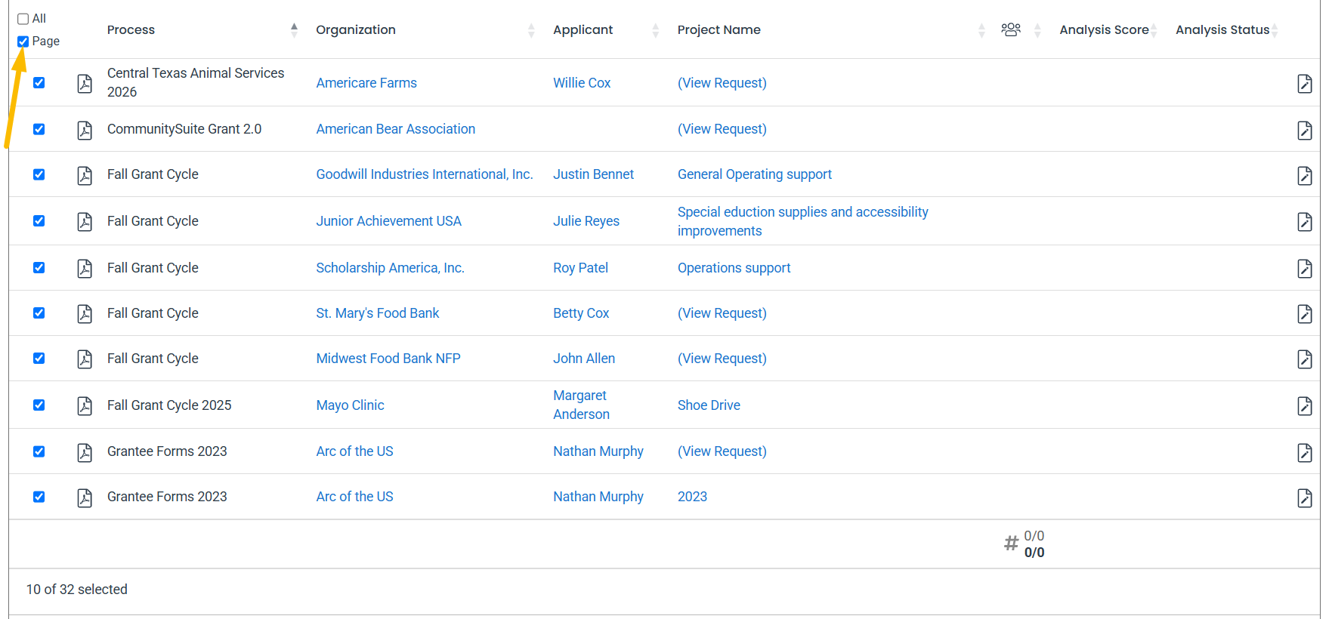Open PDF icon for Central Texas Animal Services row
The width and height of the screenshot is (1332, 619).
point(85,83)
